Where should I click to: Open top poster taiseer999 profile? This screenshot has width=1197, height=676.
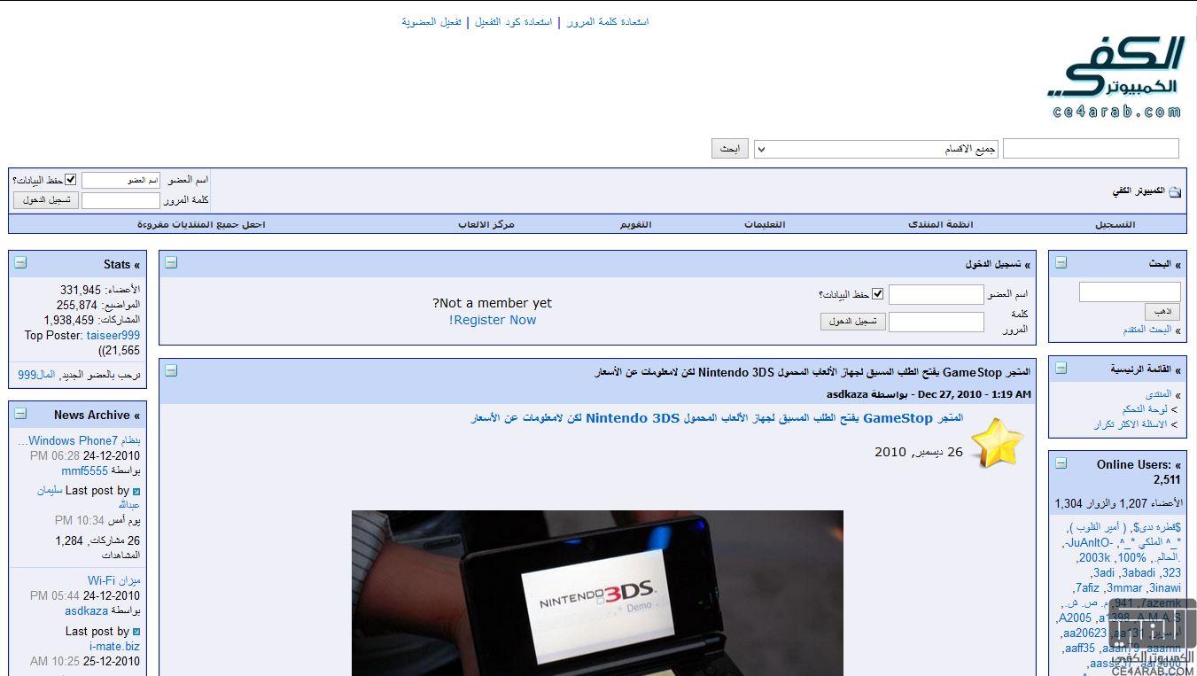(x=113, y=336)
